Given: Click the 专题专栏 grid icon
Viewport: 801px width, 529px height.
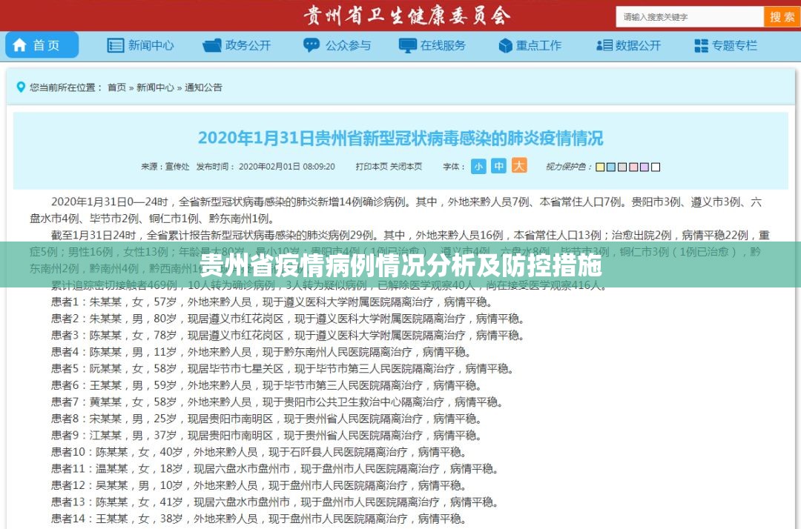Looking at the screenshot, I should 701,45.
